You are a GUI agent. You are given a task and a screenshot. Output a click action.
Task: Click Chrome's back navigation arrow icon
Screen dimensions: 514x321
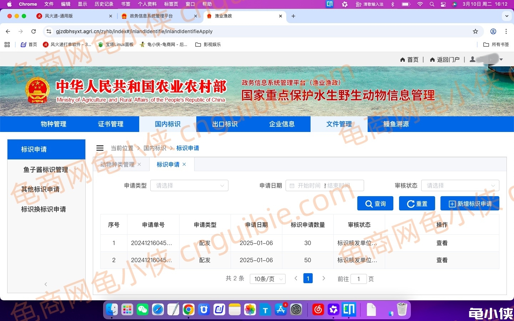(x=8, y=31)
